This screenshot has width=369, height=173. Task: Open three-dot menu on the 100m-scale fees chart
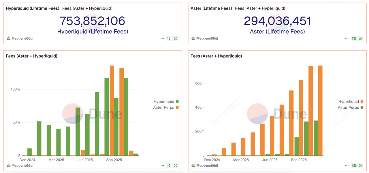click(x=162, y=166)
